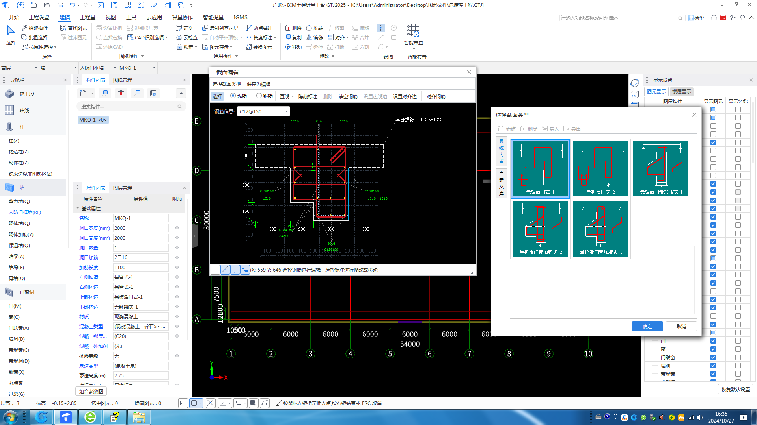This screenshot has height=425, width=757.
Task: Expand the 直线 dropdown in 截面编辑 toolbar
Action: pyautogui.click(x=293, y=97)
